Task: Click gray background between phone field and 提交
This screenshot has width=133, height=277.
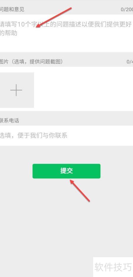Action: click(x=66, y=154)
